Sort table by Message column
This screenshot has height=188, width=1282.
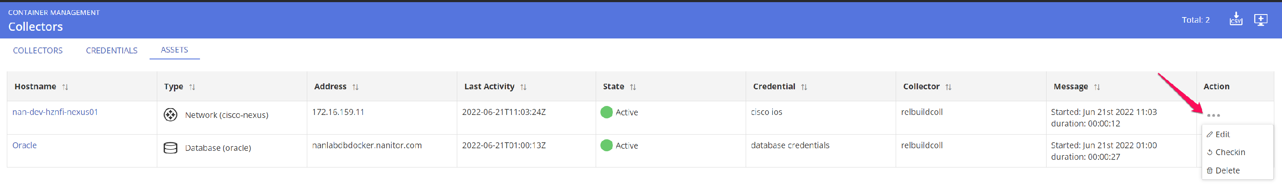1097,87
